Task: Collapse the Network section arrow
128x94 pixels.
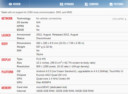Action: click(x=125, y=19)
